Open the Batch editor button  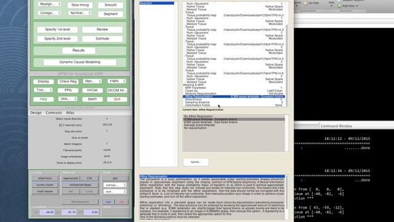click(x=92, y=99)
